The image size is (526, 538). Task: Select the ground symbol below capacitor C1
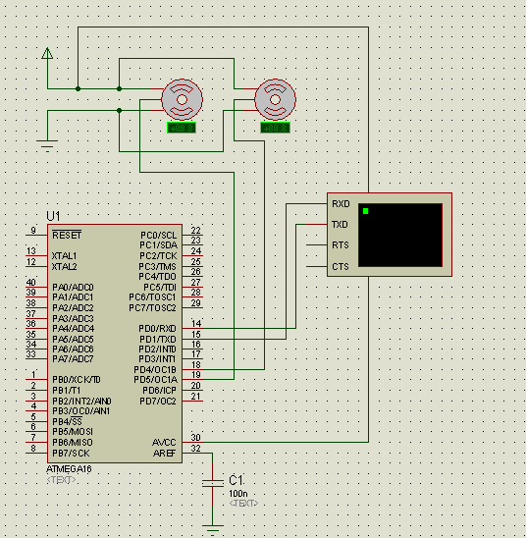[213, 530]
